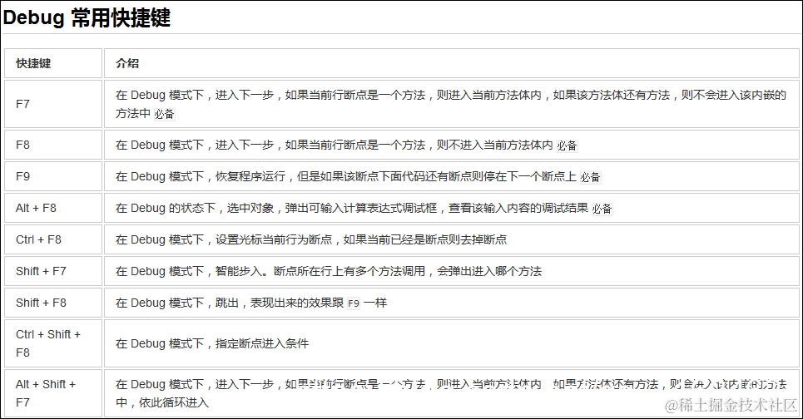Click the '必备' tag in F9 description
The height and width of the screenshot is (419, 803).
(590, 178)
